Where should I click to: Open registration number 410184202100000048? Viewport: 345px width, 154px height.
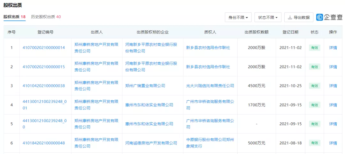44,143
